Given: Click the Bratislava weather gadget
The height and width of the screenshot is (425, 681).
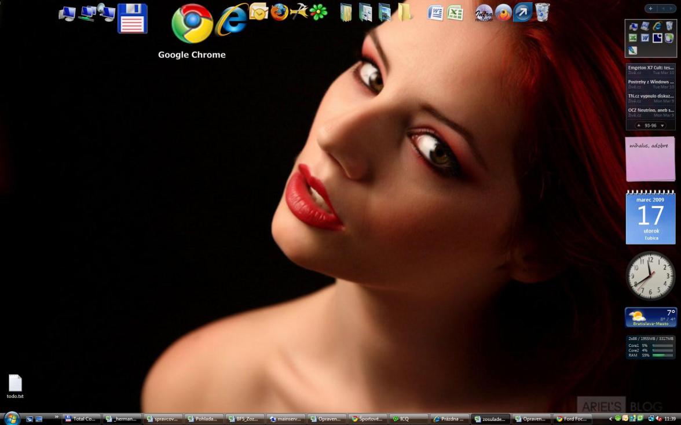Looking at the screenshot, I should 650,317.
